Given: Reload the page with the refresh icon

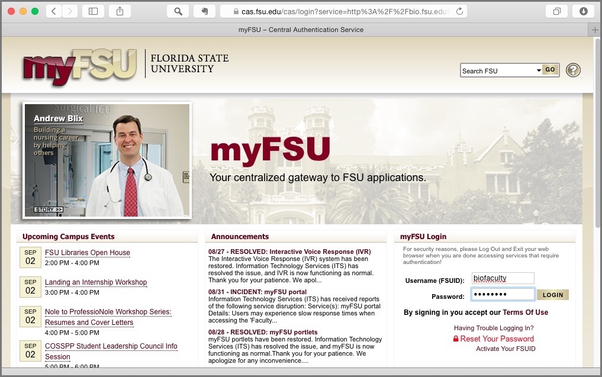Looking at the screenshot, I should pyautogui.click(x=459, y=11).
